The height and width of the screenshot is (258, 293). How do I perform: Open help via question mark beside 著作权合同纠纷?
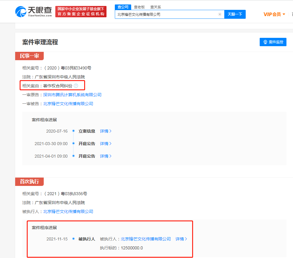click(x=76, y=85)
